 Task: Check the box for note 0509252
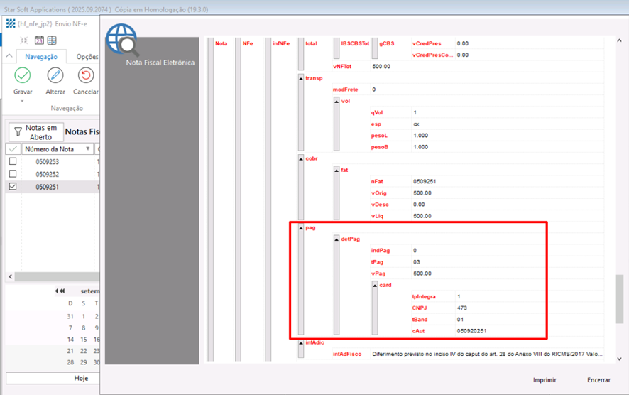[x=12, y=174]
